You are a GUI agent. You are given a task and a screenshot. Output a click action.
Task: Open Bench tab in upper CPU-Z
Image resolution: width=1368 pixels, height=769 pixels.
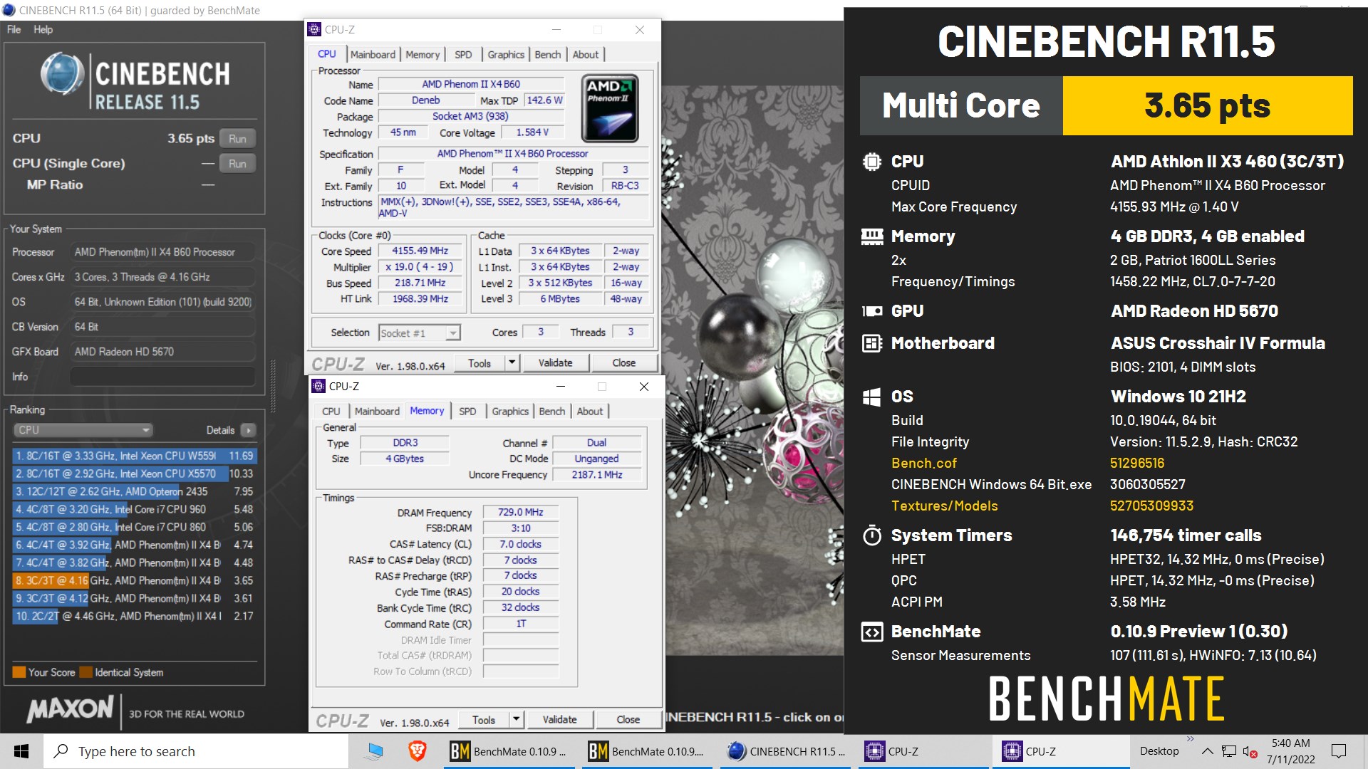click(x=548, y=55)
